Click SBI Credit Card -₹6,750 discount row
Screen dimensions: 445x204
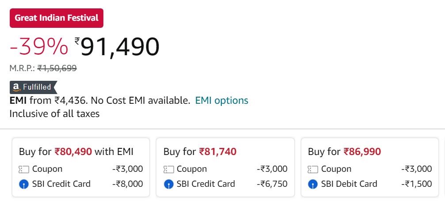pyautogui.click(x=225, y=184)
